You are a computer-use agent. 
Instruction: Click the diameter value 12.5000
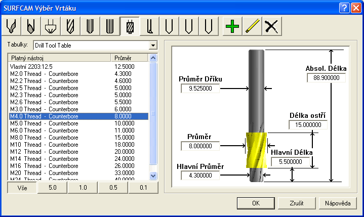tap(125, 67)
